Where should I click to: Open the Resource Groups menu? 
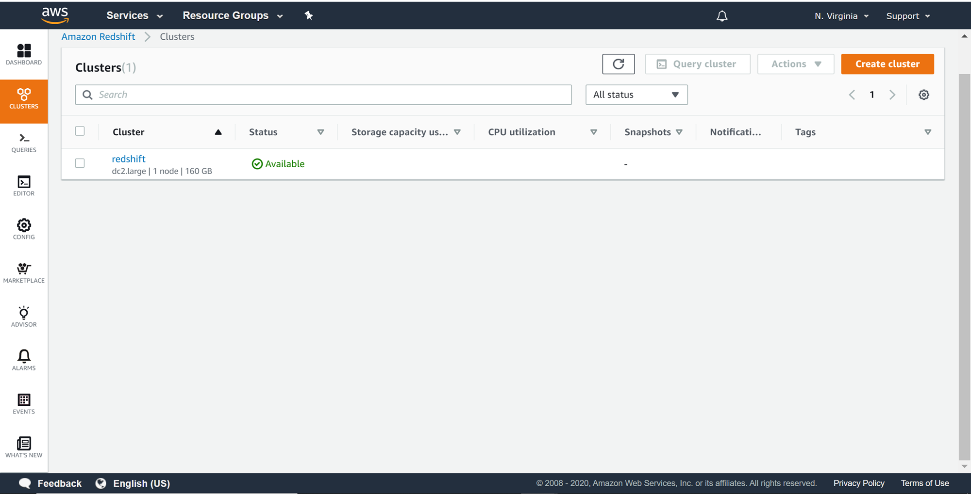[233, 16]
